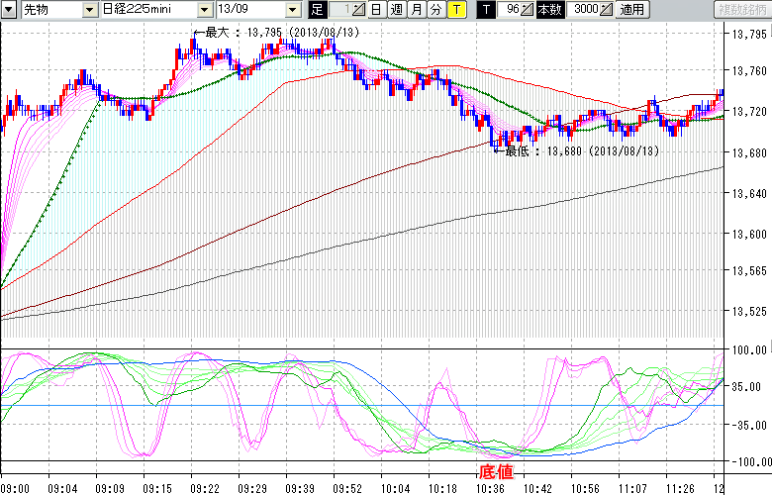
Task: Click the T value field showing 96
Action: (x=510, y=9)
